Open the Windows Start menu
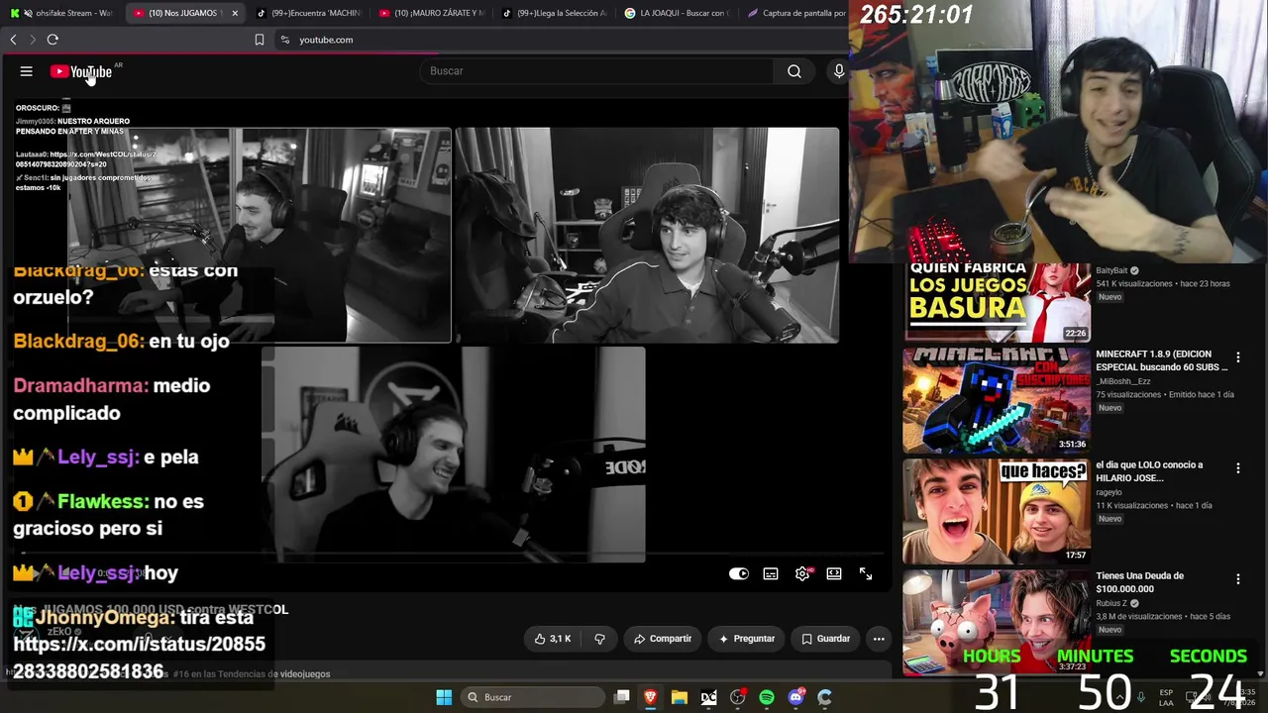Viewport: 1268px width, 713px height. pyautogui.click(x=444, y=697)
